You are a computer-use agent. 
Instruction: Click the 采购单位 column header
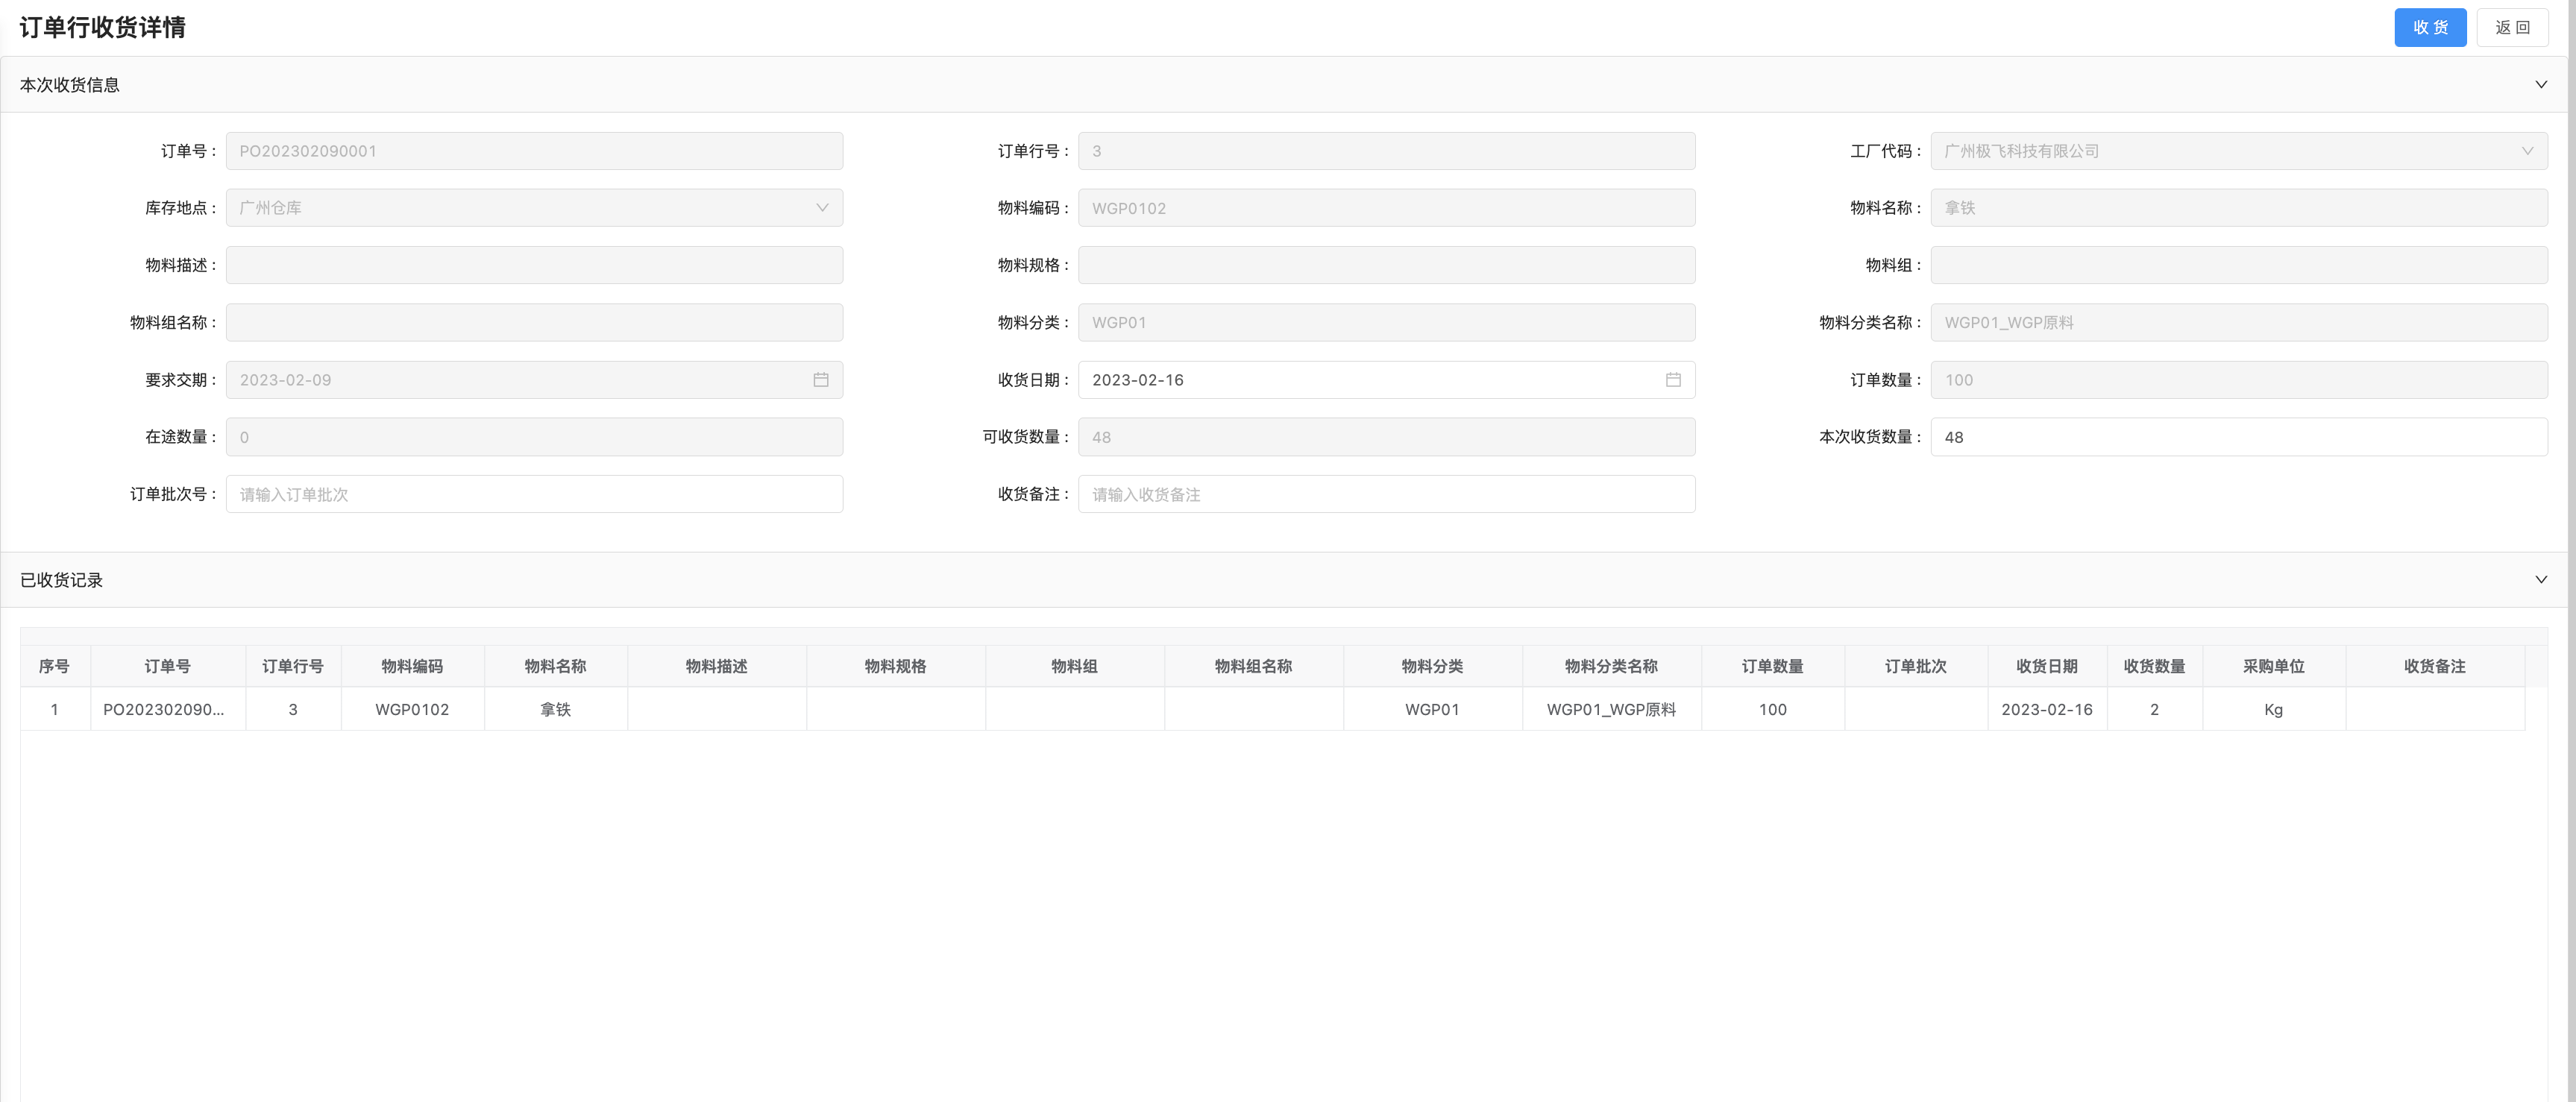[x=2273, y=666]
